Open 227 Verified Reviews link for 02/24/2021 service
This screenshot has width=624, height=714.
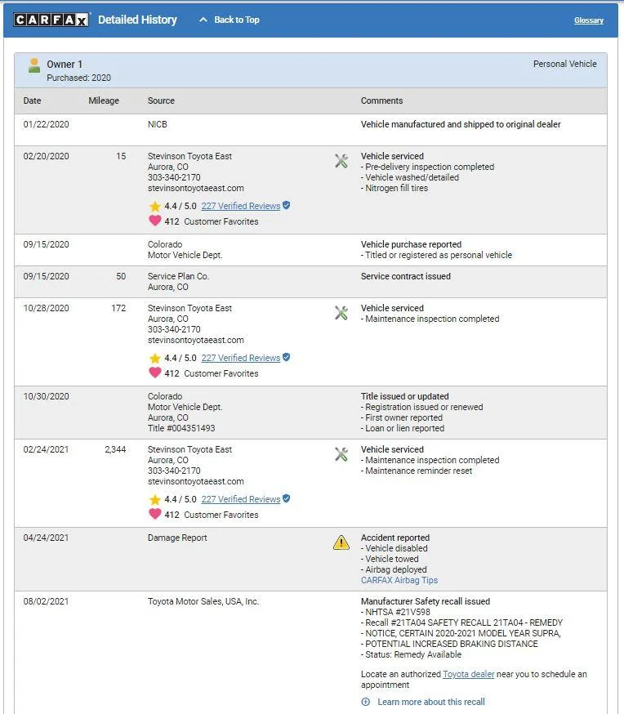241,499
